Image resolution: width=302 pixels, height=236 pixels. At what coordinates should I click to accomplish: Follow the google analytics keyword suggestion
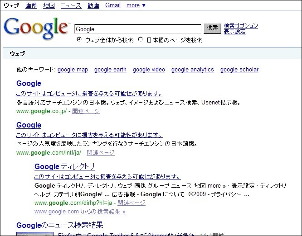click(193, 70)
